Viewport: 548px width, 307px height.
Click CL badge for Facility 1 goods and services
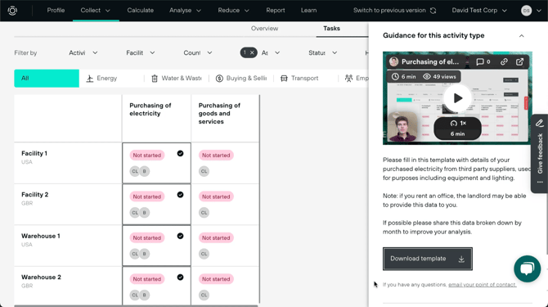pos(204,171)
